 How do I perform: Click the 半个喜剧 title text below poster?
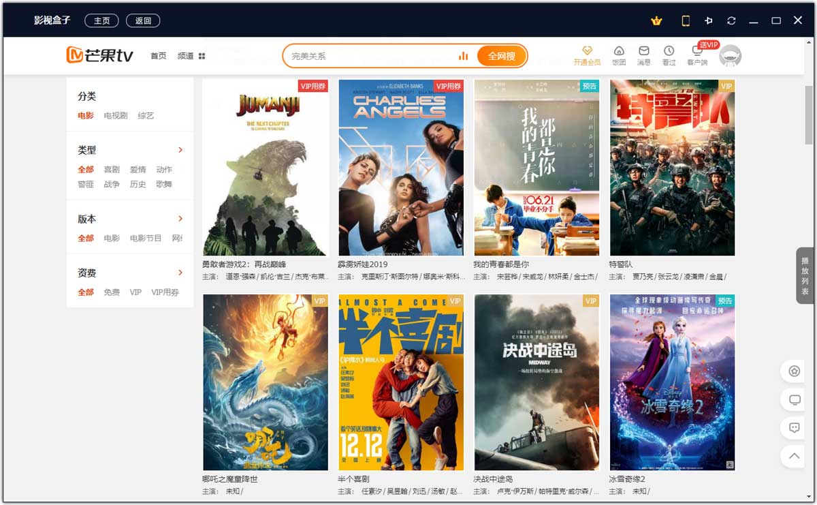[354, 479]
